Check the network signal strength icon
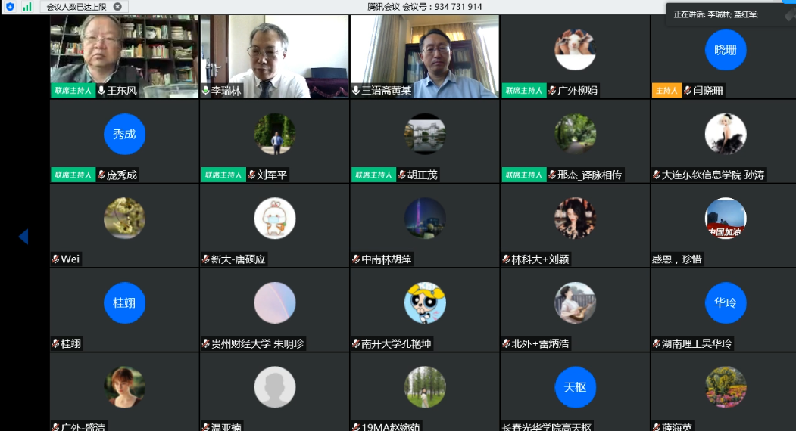The image size is (796, 431). click(x=27, y=6)
